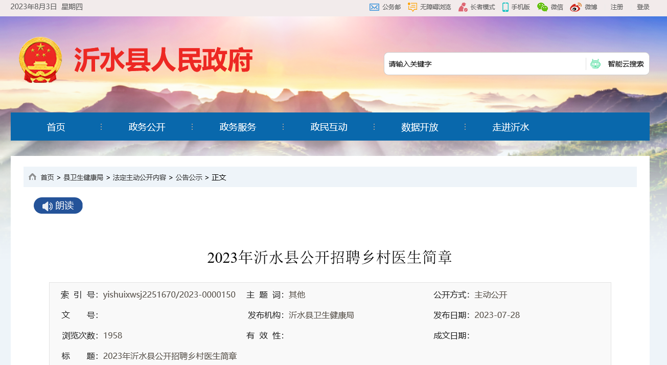Image resolution: width=667 pixels, height=365 pixels.
Task: Click the 手机版 phone icon
Action: pos(505,7)
